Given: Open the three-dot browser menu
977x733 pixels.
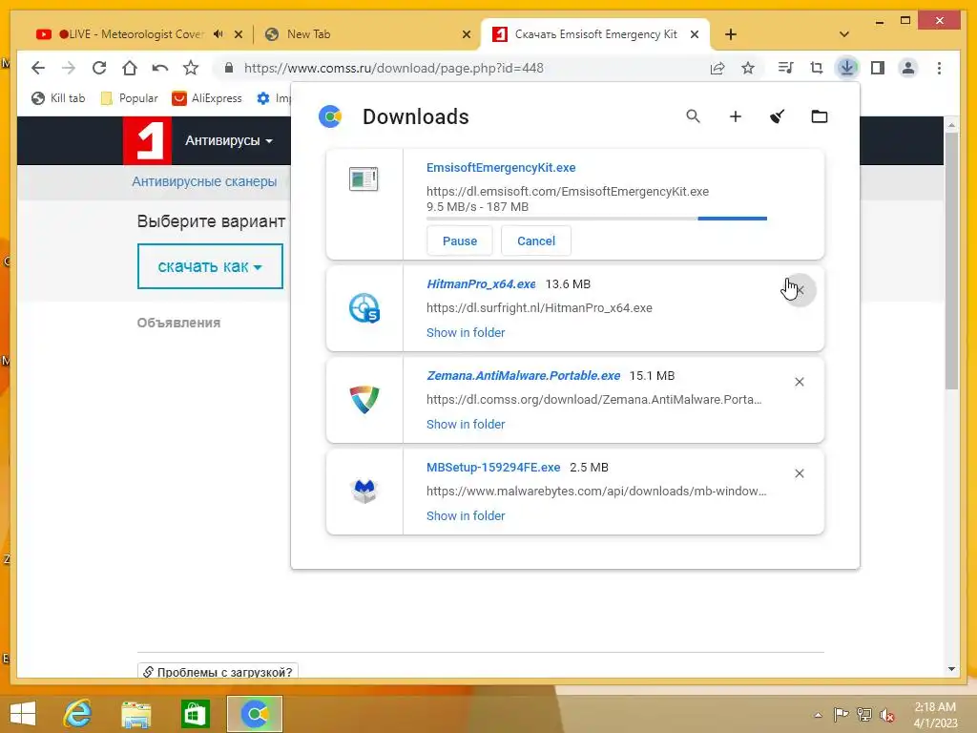Looking at the screenshot, I should (939, 68).
